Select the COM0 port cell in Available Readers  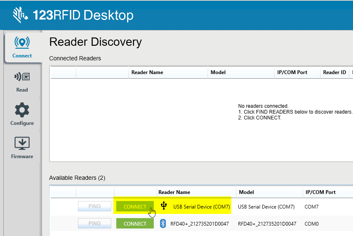coord(311,224)
